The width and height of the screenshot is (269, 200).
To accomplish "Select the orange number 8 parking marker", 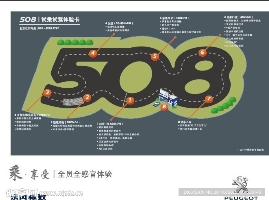I will pyautogui.click(x=164, y=106).
